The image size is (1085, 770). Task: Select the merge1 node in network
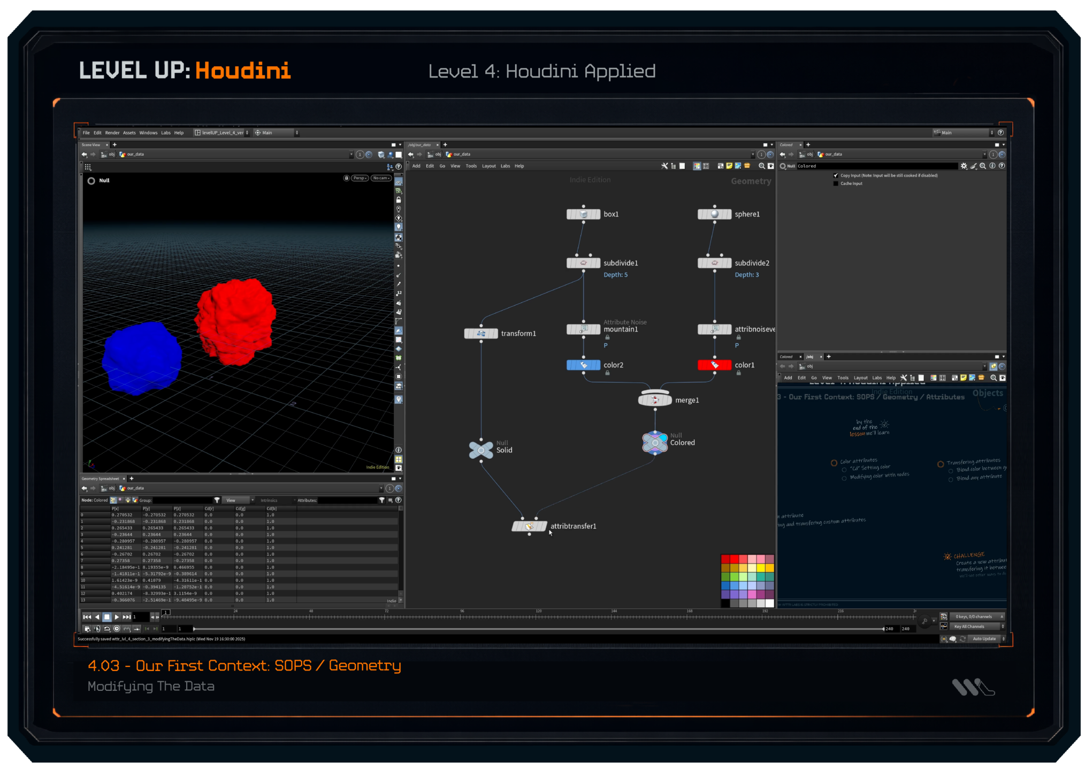pos(655,400)
